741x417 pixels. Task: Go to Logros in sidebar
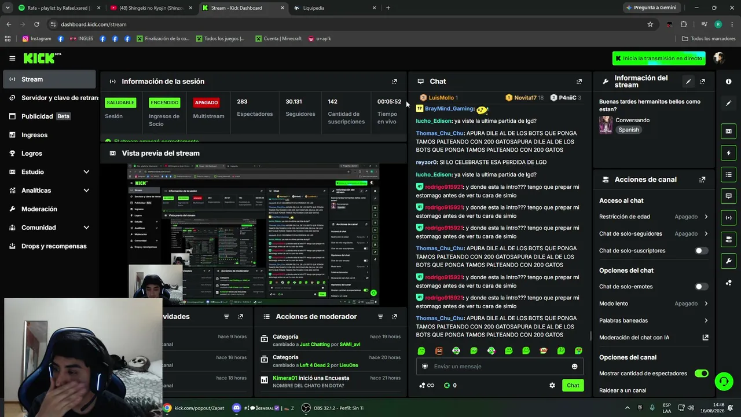click(50, 153)
